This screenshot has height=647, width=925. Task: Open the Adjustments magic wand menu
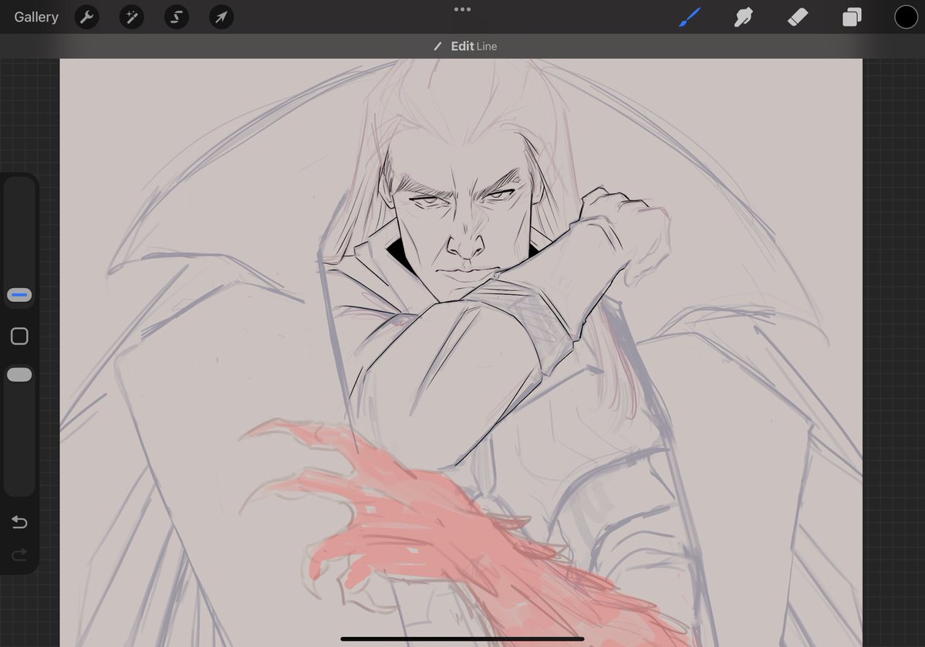click(131, 16)
